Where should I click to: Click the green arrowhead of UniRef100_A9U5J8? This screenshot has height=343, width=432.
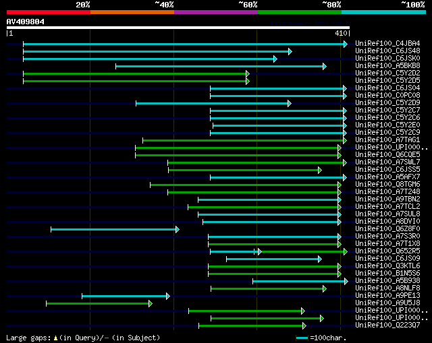150,304
